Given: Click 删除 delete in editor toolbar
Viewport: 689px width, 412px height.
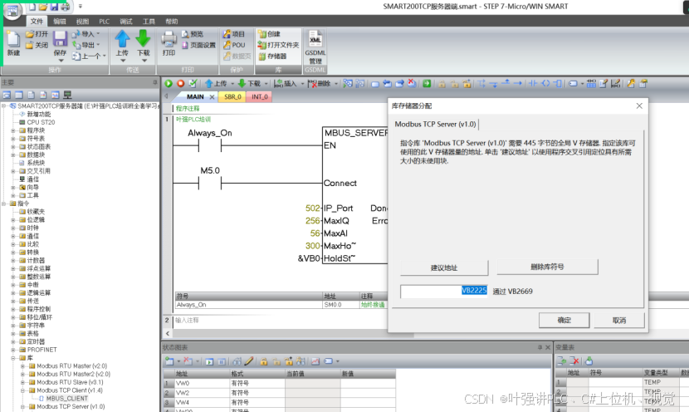Looking at the screenshot, I should coord(320,83).
